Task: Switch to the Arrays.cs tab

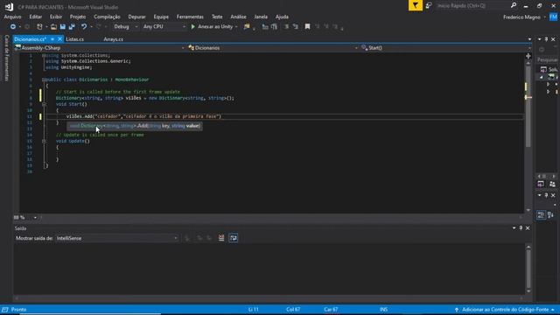Action: [113, 39]
